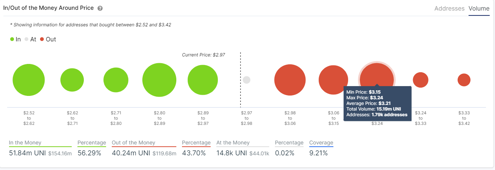Viewport: 495px width, 170px height.
Task: Toggle the green In legend item
Action: pos(15,39)
